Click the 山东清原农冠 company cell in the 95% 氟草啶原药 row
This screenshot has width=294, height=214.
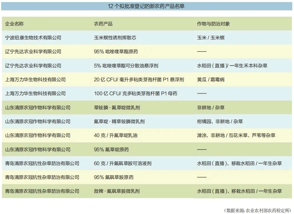click(x=38, y=150)
